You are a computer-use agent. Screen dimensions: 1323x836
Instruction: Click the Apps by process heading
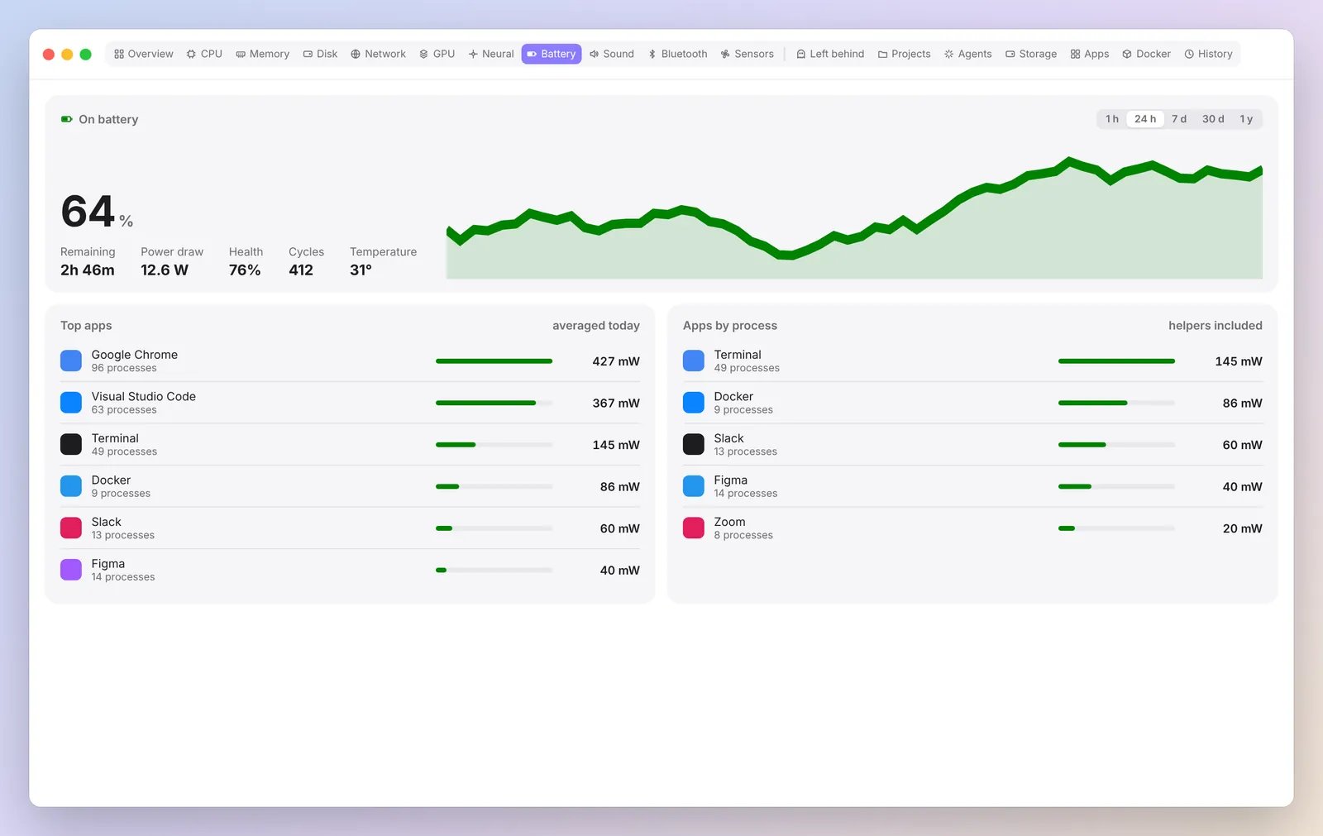(x=730, y=326)
